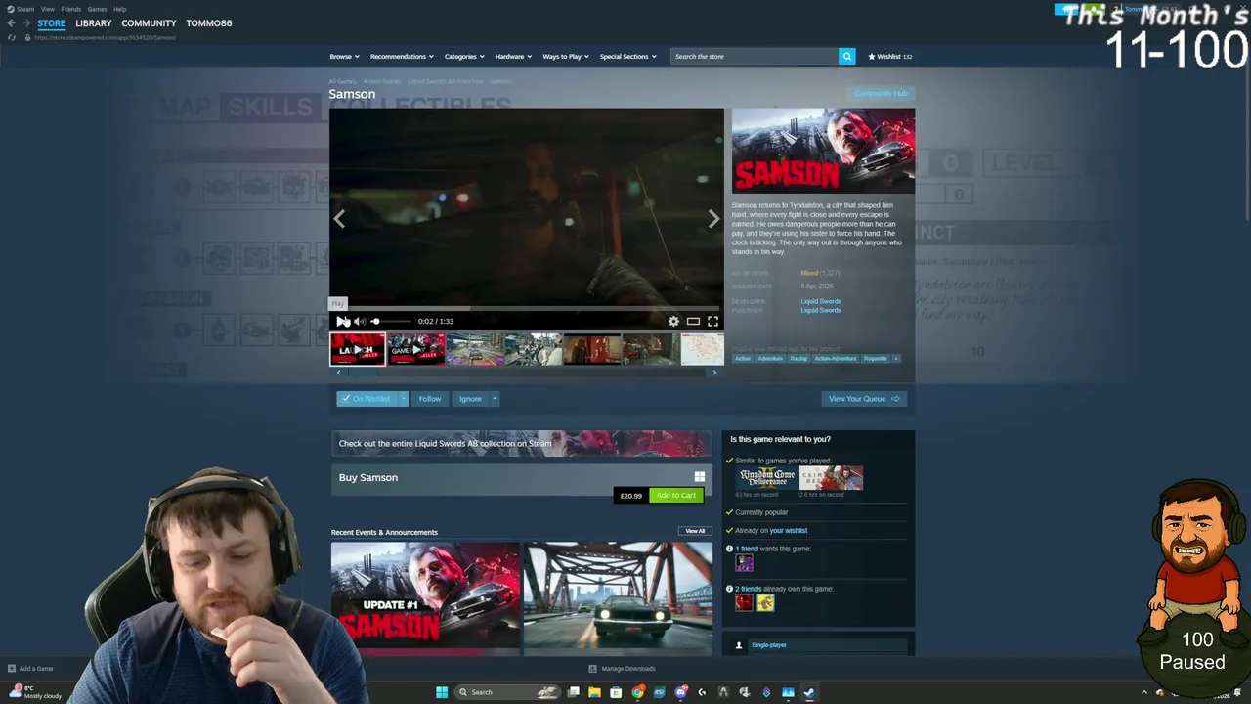Image resolution: width=1251 pixels, height=704 pixels.
Task: Open the View menu
Action: (47, 9)
